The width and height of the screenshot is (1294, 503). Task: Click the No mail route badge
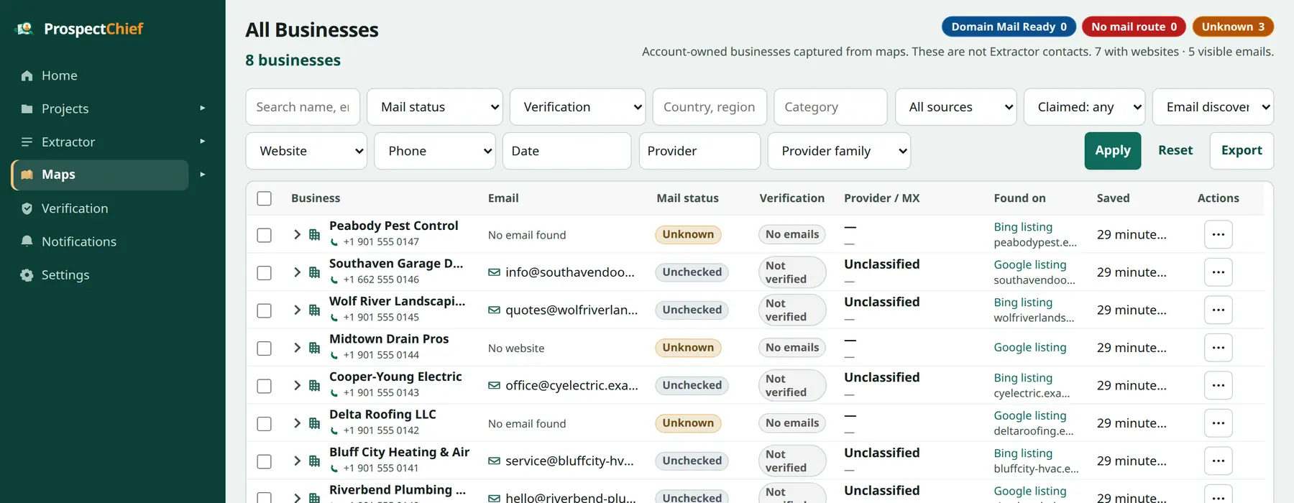click(x=1134, y=27)
